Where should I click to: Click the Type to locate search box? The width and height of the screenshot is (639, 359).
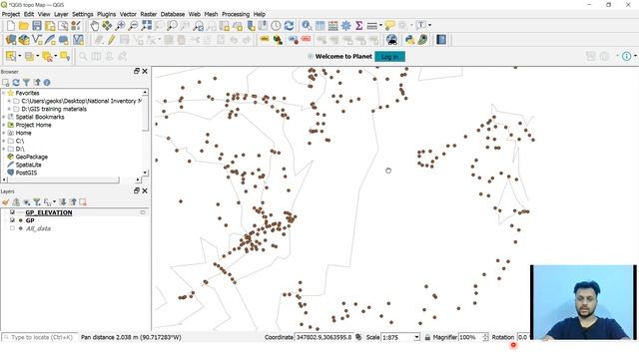[40, 337]
